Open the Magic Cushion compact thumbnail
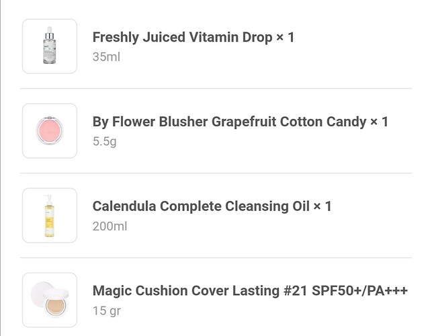430x336 pixels. coord(50,300)
